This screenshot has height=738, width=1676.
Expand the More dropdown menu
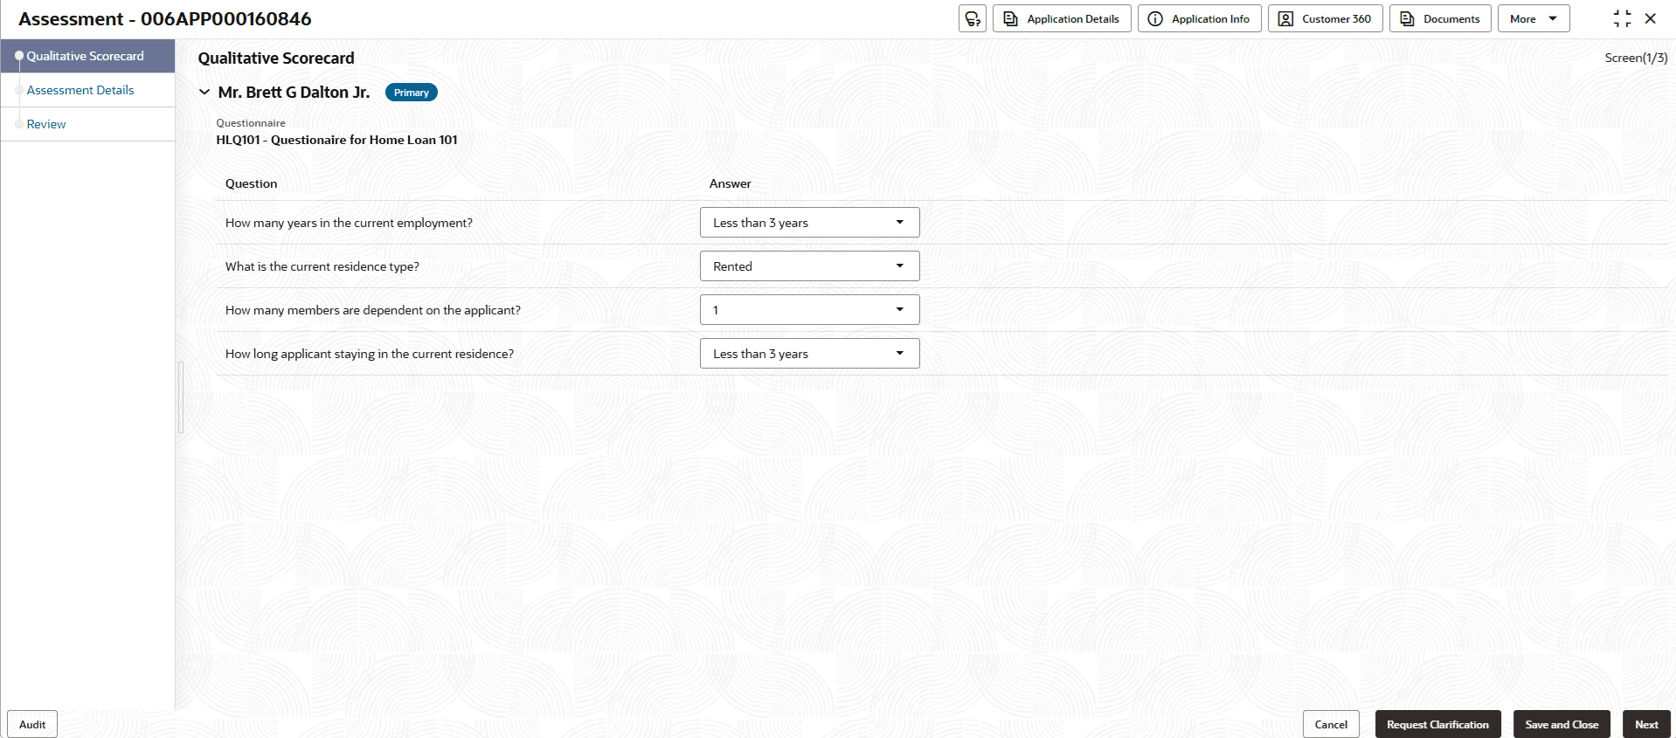coord(1533,18)
